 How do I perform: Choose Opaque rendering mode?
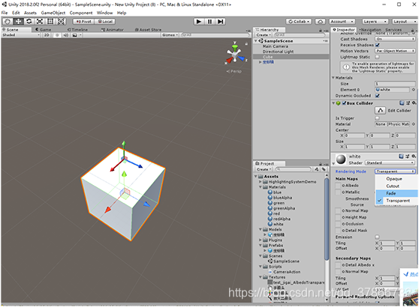pyautogui.click(x=394, y=179)
